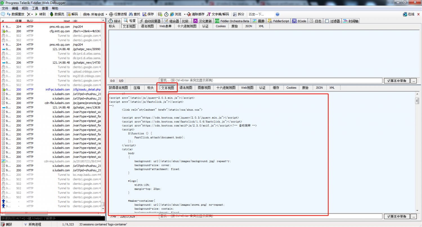Image resolution: width=422 pixels, height=227 pixels.
Task: Select response Web视图 tab
Action: pyautogui.click(x=247, y=88)
